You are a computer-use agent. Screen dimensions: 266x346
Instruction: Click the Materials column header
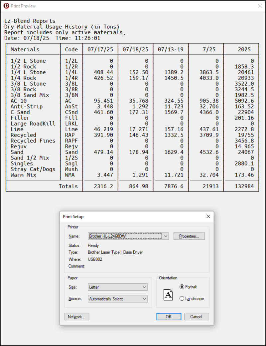coord(25,49)
